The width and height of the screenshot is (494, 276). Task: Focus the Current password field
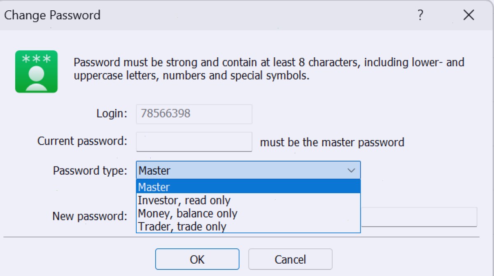(x=194, y=142)
